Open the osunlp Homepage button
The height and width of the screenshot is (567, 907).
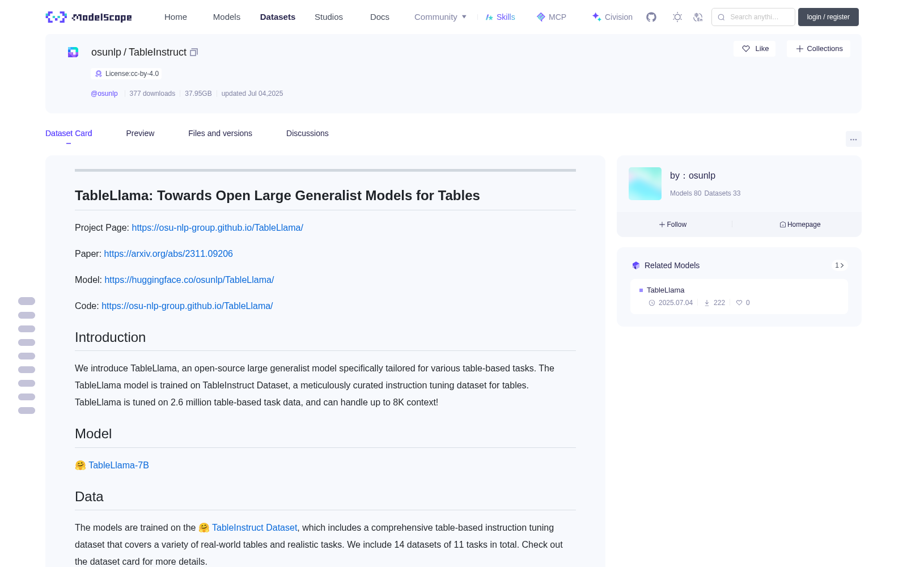coord(800,225)
